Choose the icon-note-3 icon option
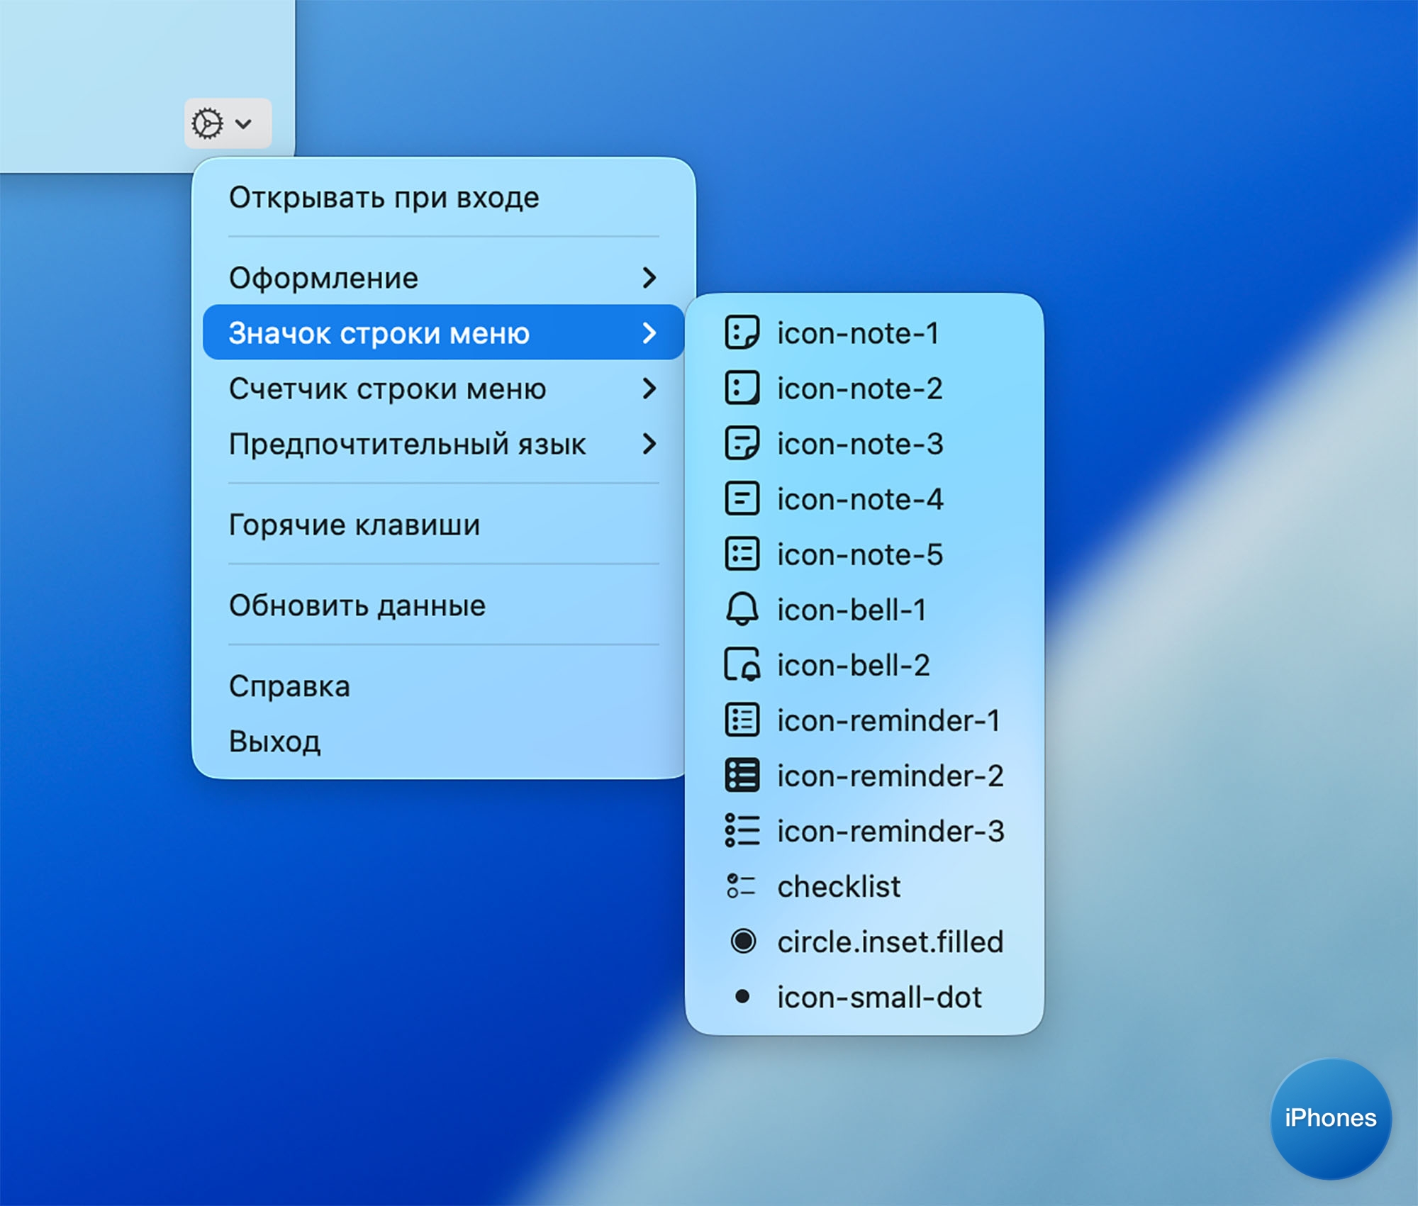Viewport: 1418px width, 1206px height. coord(859,444)
